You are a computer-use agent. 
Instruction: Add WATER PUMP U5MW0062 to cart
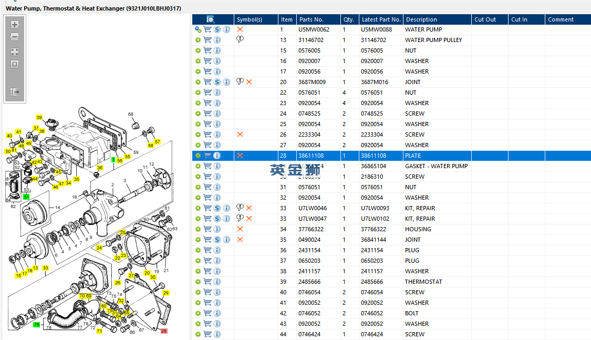[208, 29]
